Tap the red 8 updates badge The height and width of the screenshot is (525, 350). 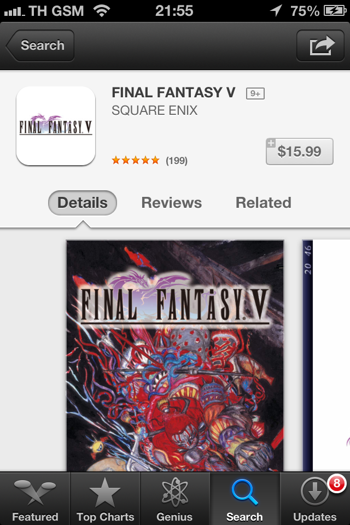point(337,483)
